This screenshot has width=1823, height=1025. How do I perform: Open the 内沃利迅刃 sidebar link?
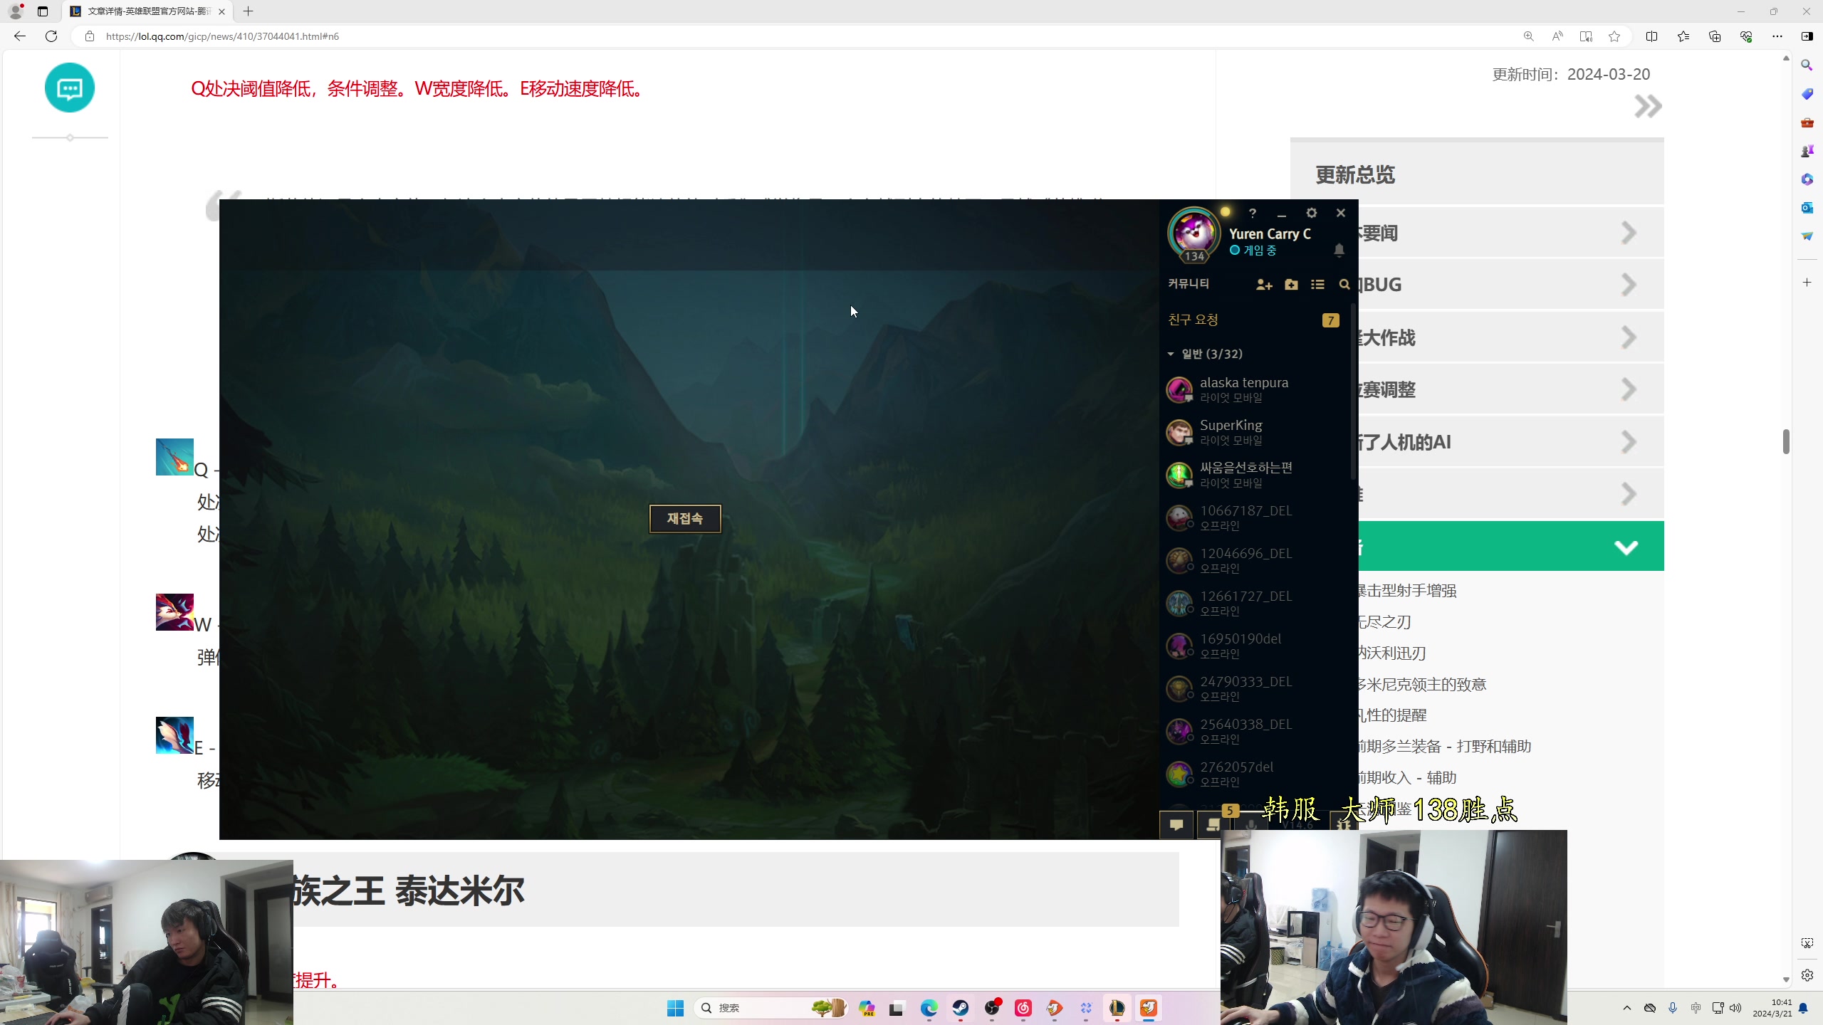point(1392,653)
